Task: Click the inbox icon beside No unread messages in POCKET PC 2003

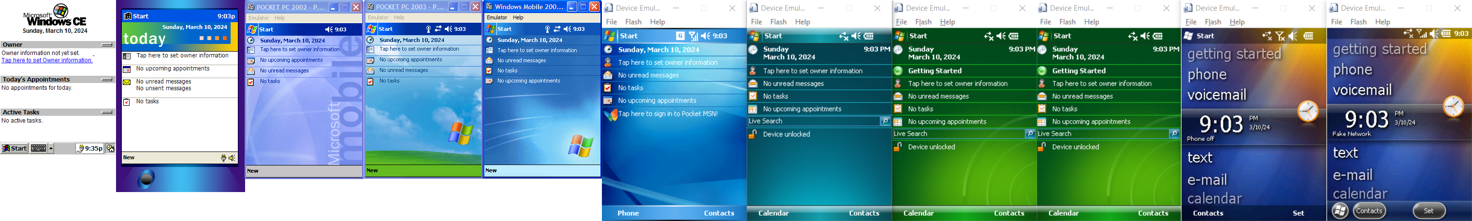Action: [x=370, y=71]
